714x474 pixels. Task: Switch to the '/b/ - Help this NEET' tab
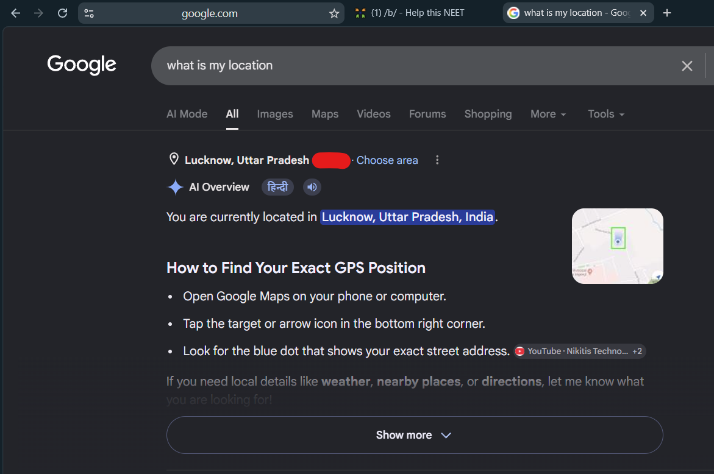click(x=410, y=13)
